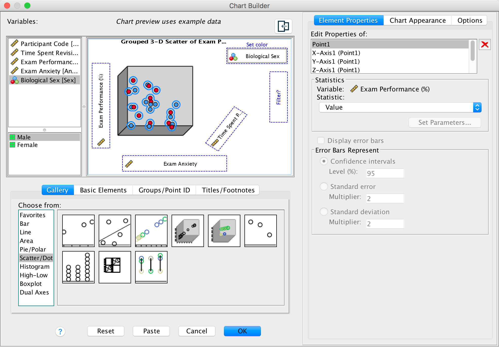Open the Statistic Value dropdown
Image resolution: width=499 pixels, height=347 pixels.
(x=400, y=107)
